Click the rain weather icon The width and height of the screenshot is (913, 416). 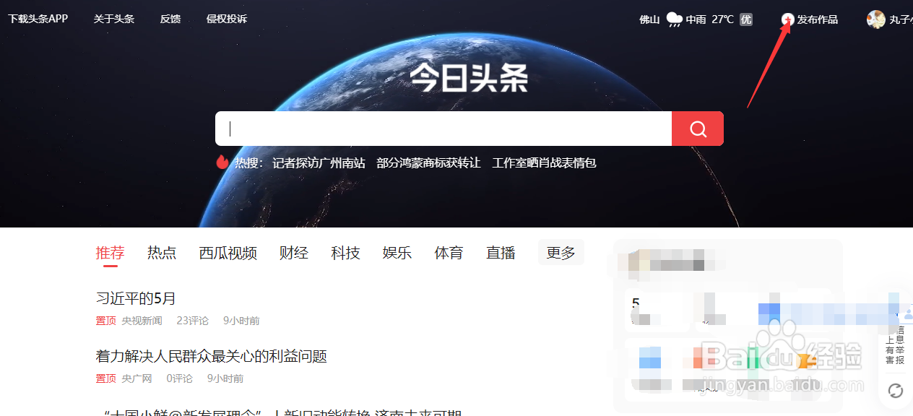674,19
